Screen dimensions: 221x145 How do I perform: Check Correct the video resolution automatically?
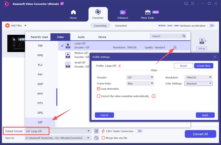click(99, 96)
